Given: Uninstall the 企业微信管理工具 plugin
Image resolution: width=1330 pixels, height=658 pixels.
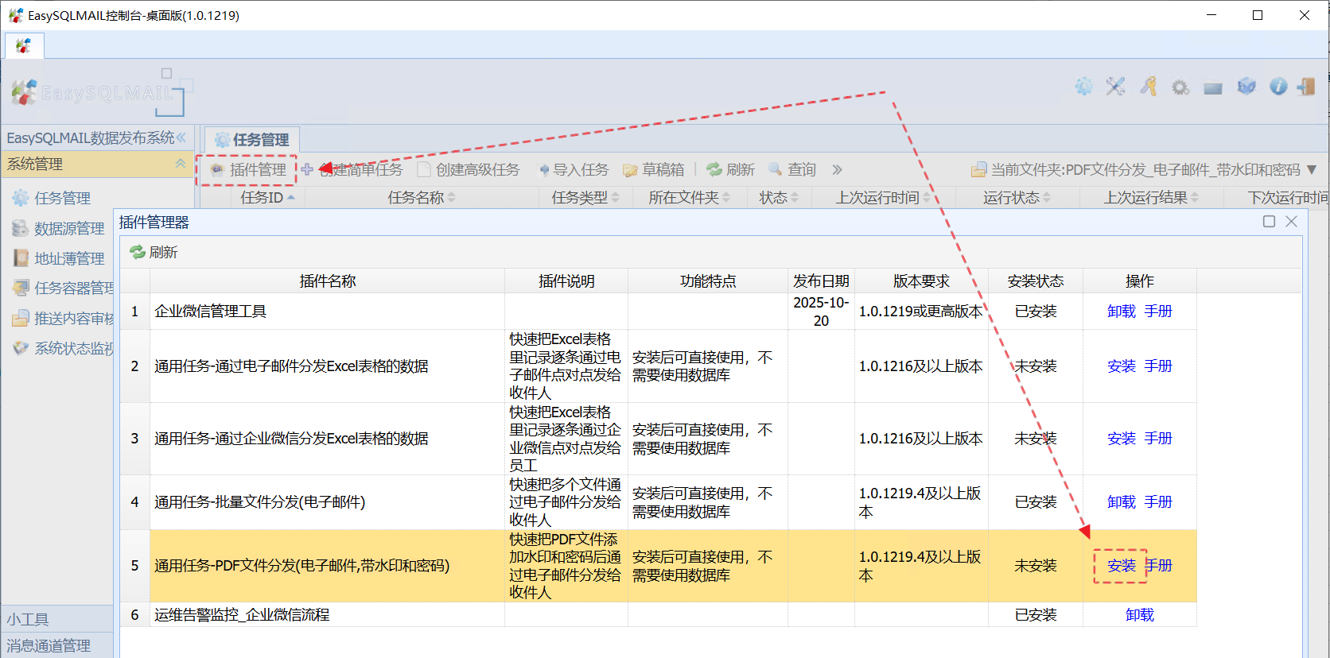Looking at the screenshot, I should (1121, 312).
